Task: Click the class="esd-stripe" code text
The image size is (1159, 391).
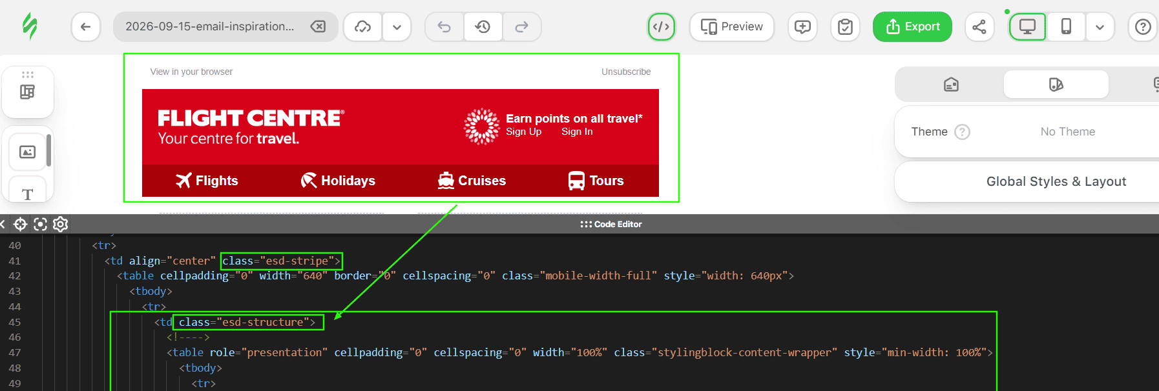Action: pyautogui.click(x=282, y=261)
